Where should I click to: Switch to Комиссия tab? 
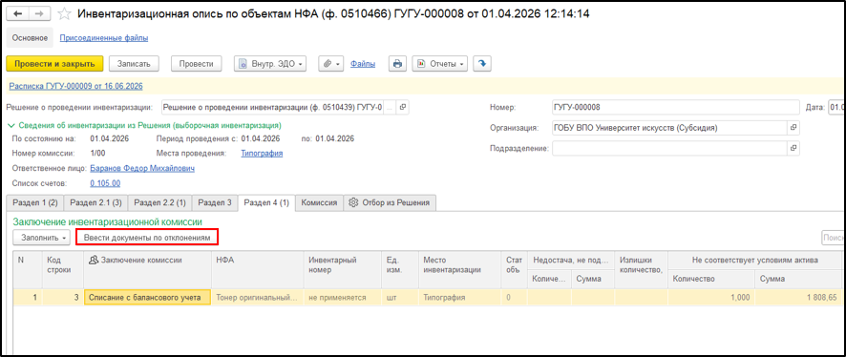[319, 202]
